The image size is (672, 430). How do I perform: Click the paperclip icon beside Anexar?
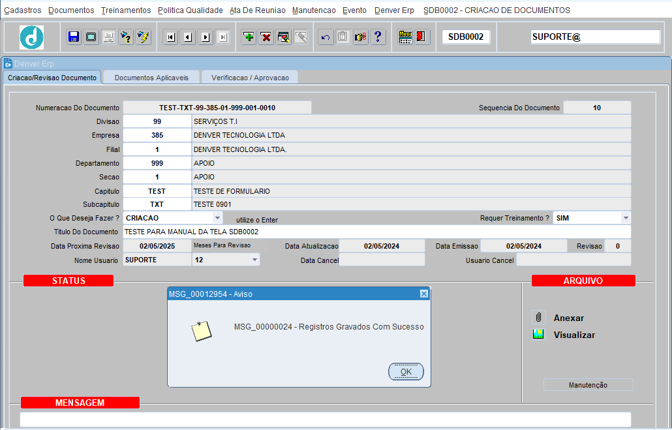[x=539, y=318]
